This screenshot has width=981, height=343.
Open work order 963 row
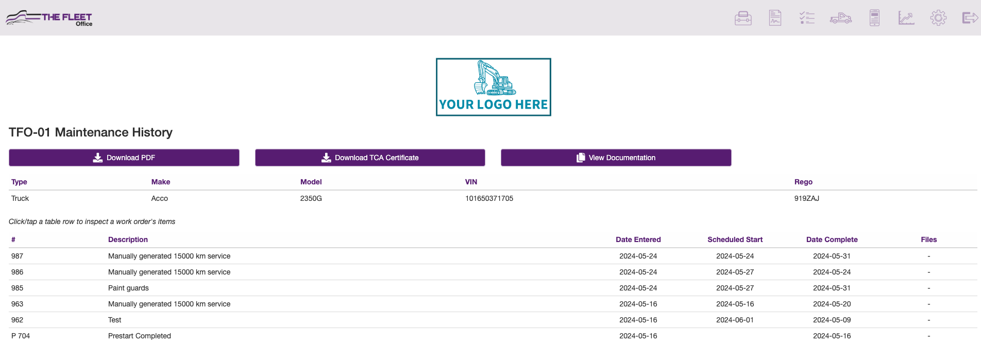(493, 304)
